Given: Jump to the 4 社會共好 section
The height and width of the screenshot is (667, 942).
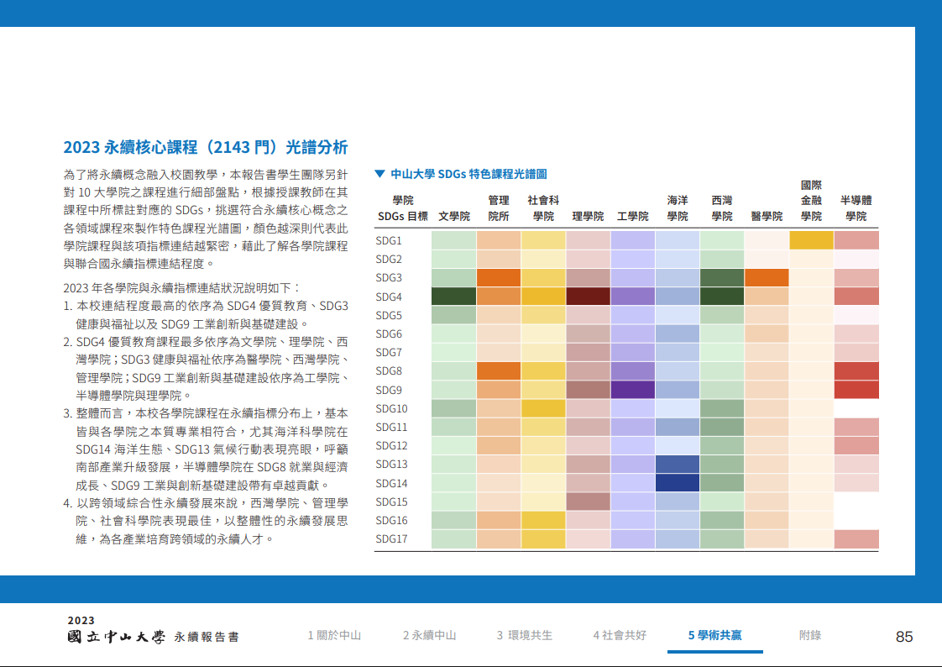Looking at the screenshot, I should (x=620, y=635).
